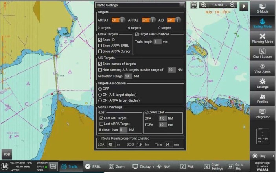Open the Chart Loader
The height and width of the screenshot is (173, 276).
pyautogui.click(x=262, y=53)
